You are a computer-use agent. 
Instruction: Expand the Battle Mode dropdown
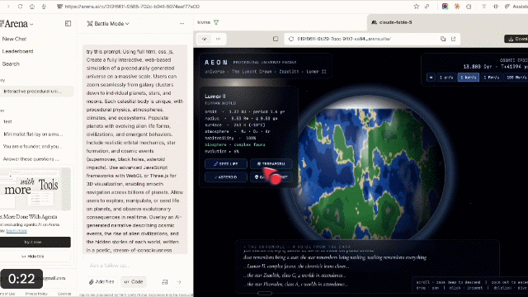108,24
